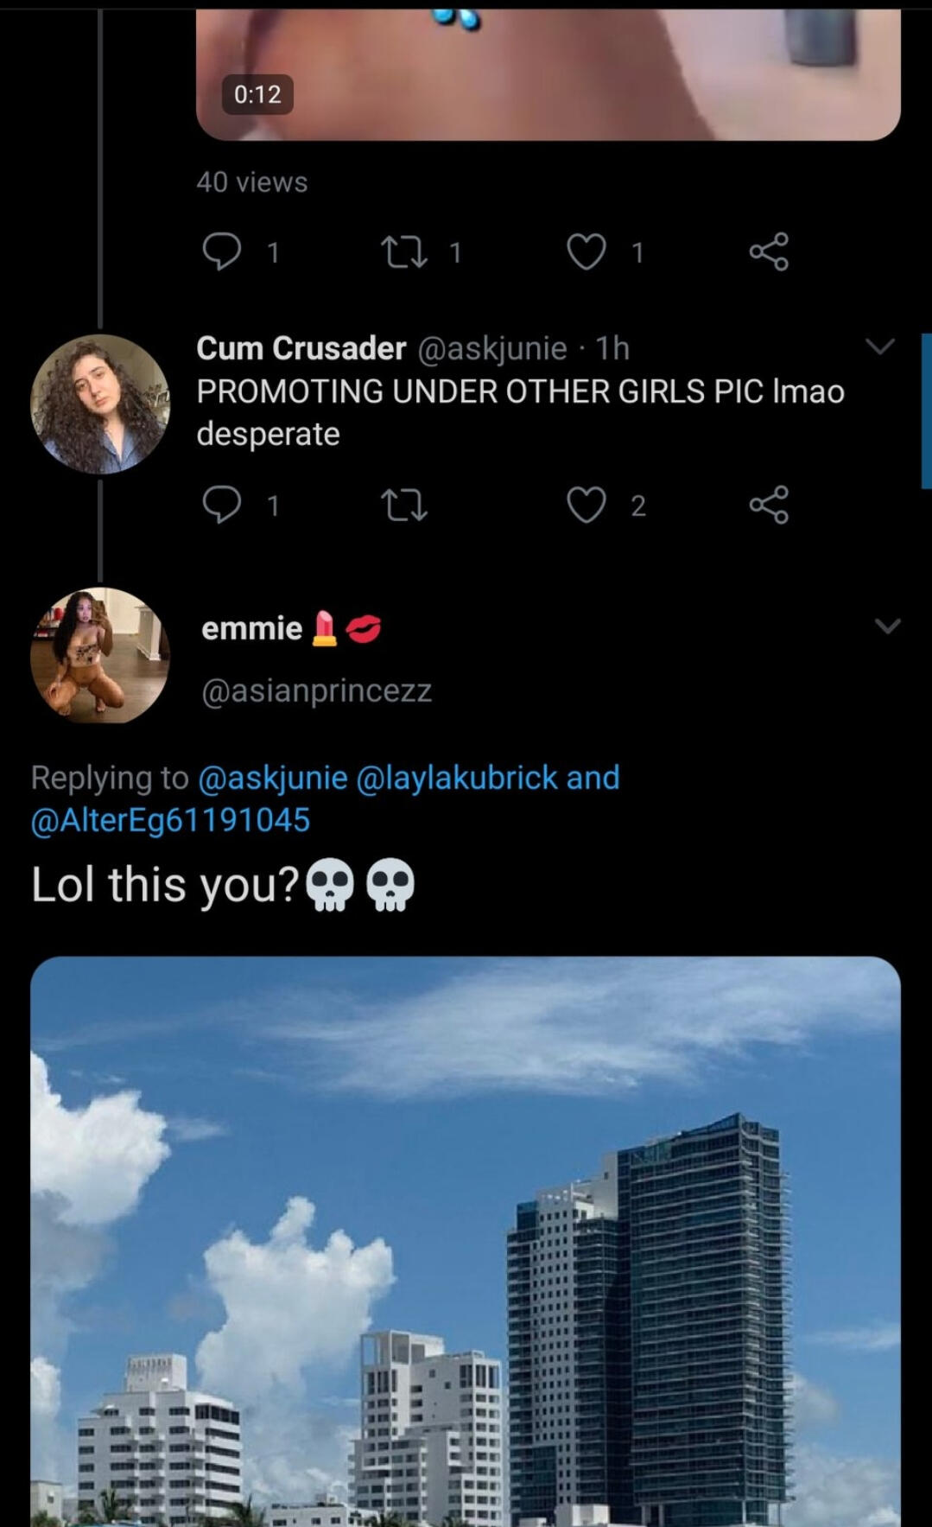The width and height of the screenshot is (932, 1527).
Task: Open emmie's display name
Action: point(251,628)
